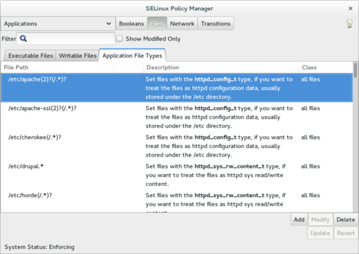Select the Network toggle button
This screenshot has width=359, height=254.
pos(182,24)
